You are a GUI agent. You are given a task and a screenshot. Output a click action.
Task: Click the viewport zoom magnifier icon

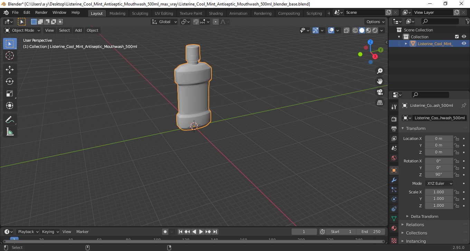pos(380,71)
